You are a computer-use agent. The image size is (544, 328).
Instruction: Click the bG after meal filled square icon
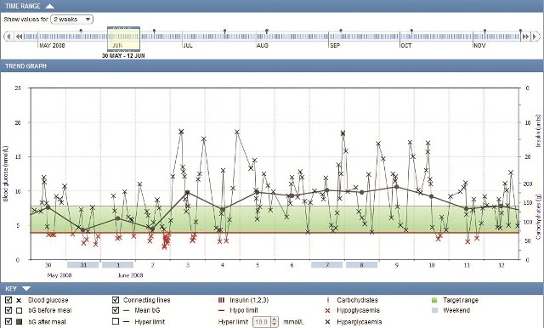point(19,322)
